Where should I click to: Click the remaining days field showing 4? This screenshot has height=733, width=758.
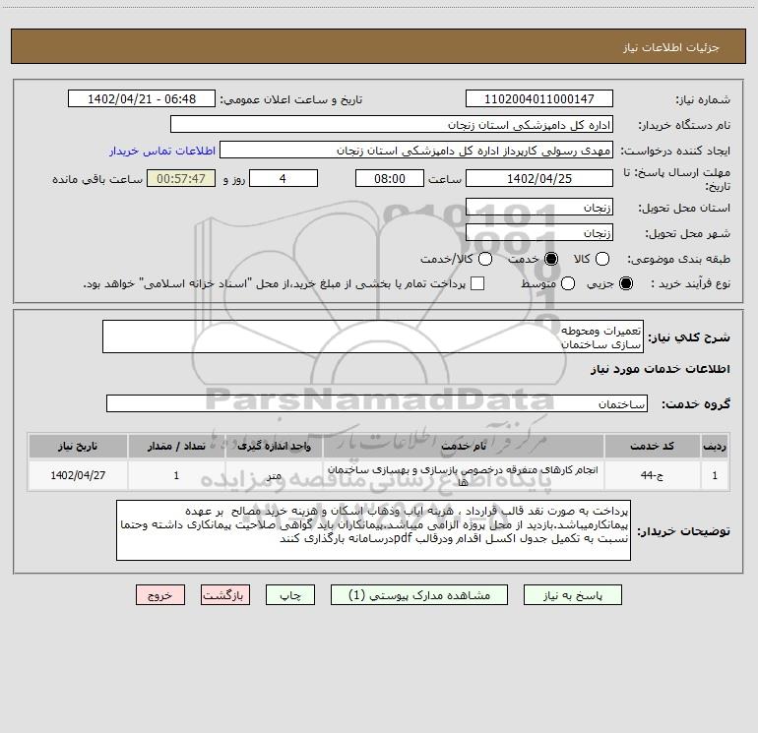(x=284, y=178)
